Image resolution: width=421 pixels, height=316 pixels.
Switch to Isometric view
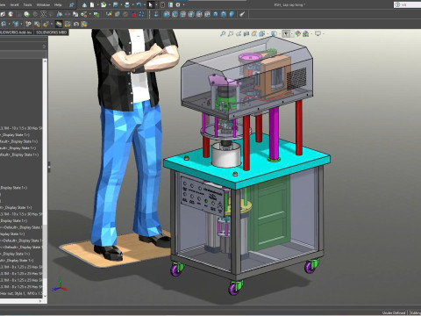click(x=216, y=14)
